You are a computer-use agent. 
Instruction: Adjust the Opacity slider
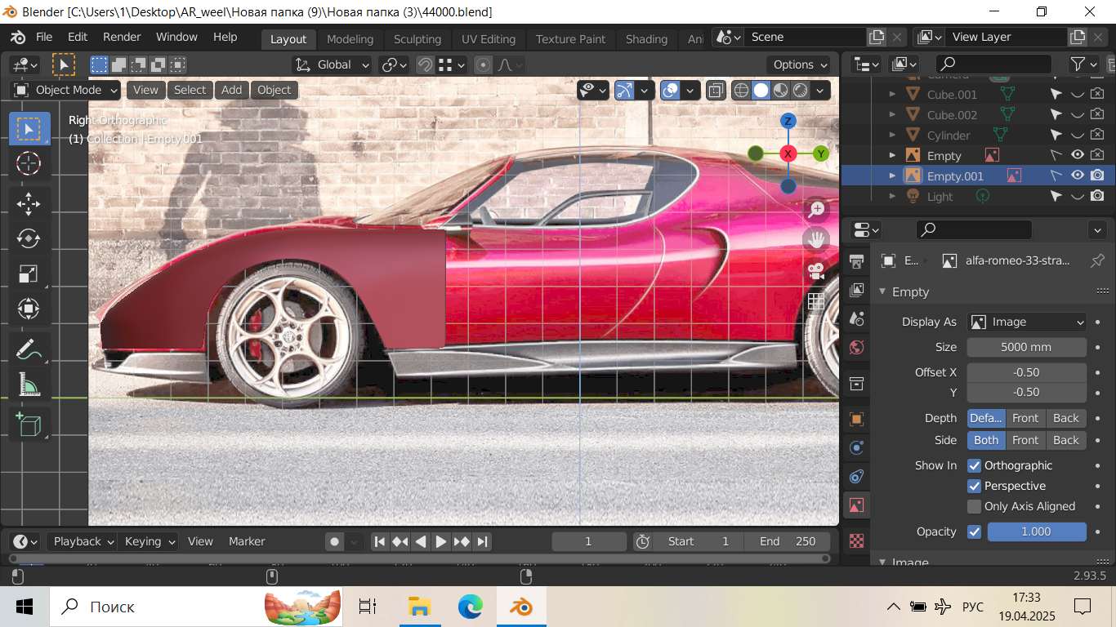(x=1036, y=531)
